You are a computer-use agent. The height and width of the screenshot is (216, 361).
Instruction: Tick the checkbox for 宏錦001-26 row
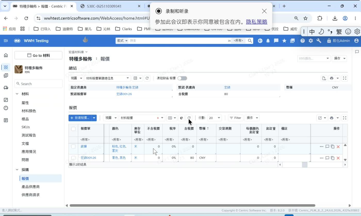(73, 158)
